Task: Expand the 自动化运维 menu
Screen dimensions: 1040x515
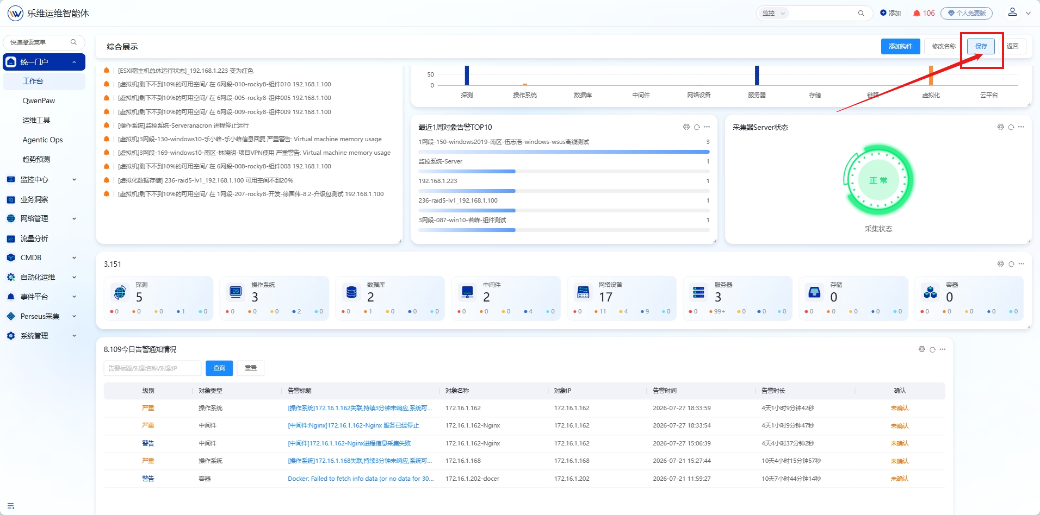Action: coord(74,277)
